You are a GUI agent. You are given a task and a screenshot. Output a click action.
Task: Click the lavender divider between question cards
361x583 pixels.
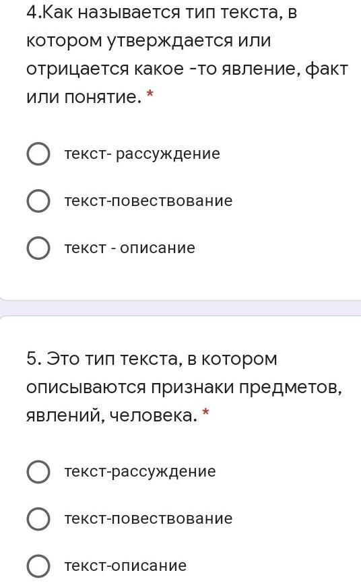180,308
